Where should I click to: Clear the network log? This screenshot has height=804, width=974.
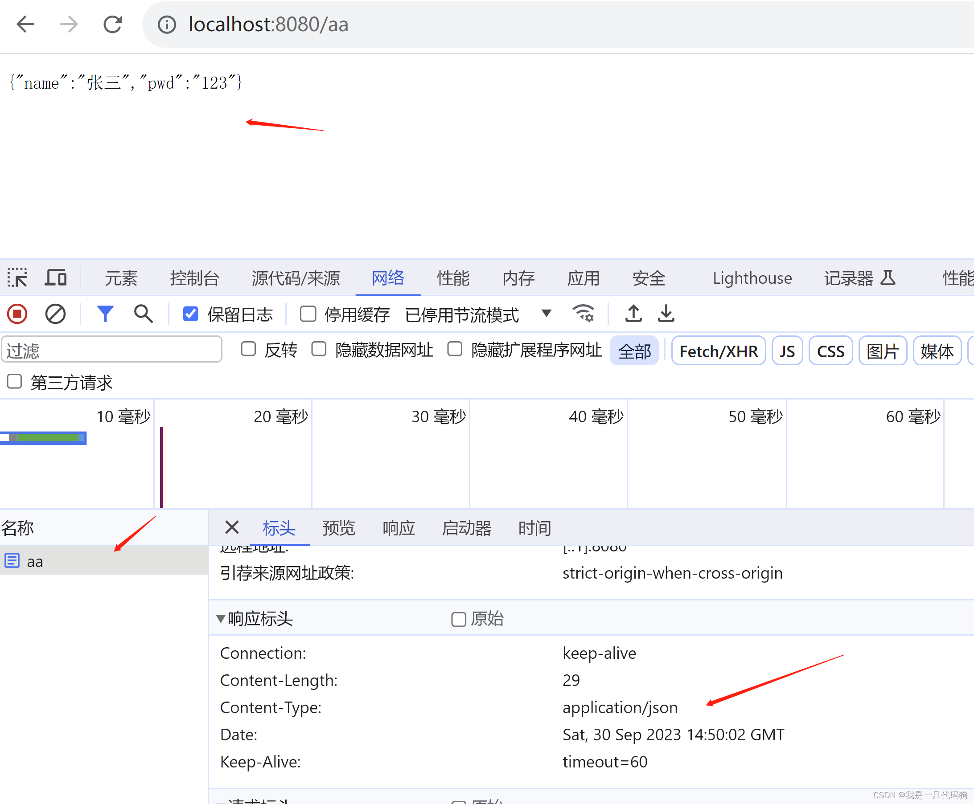coord(56,314)
